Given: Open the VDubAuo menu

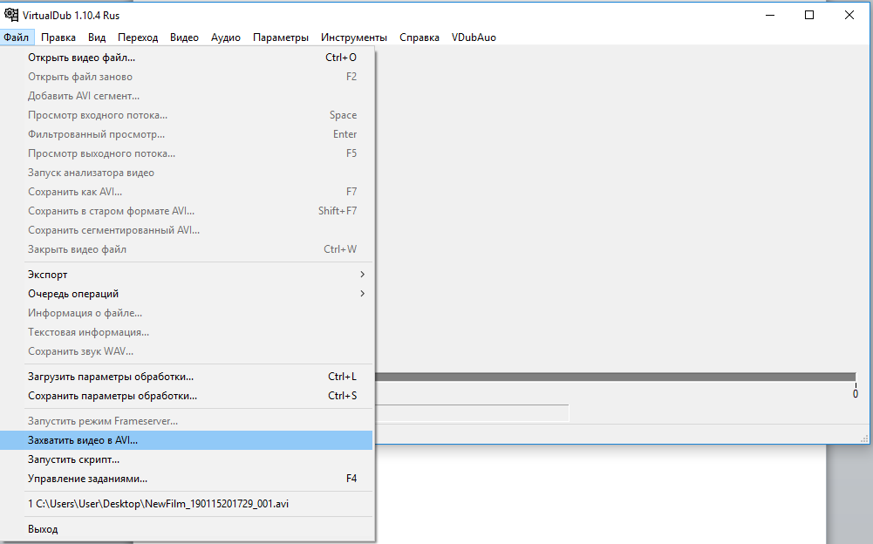Looking at the screenshot, I should (474, 37).
